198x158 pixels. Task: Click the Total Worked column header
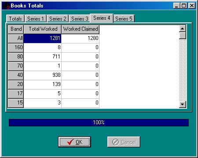(x=43, y=29)
